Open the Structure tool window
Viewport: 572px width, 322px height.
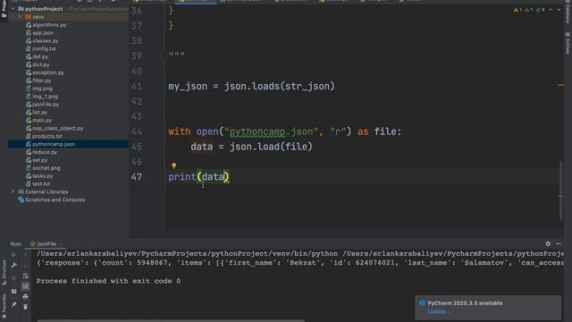(x=4, y=273)
